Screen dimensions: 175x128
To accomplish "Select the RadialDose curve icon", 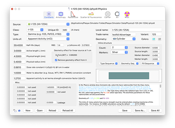I will 73,14.
